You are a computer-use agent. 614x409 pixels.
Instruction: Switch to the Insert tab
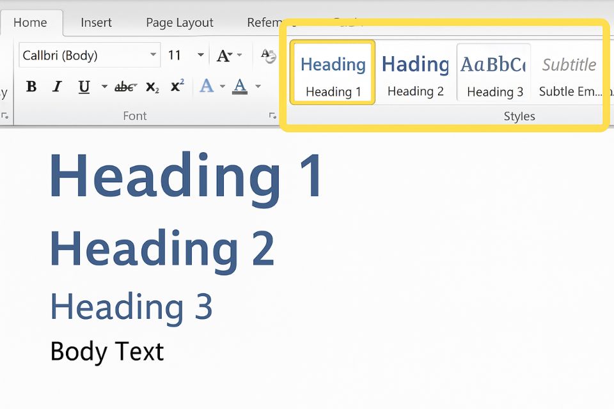click(x=96, y=22)
